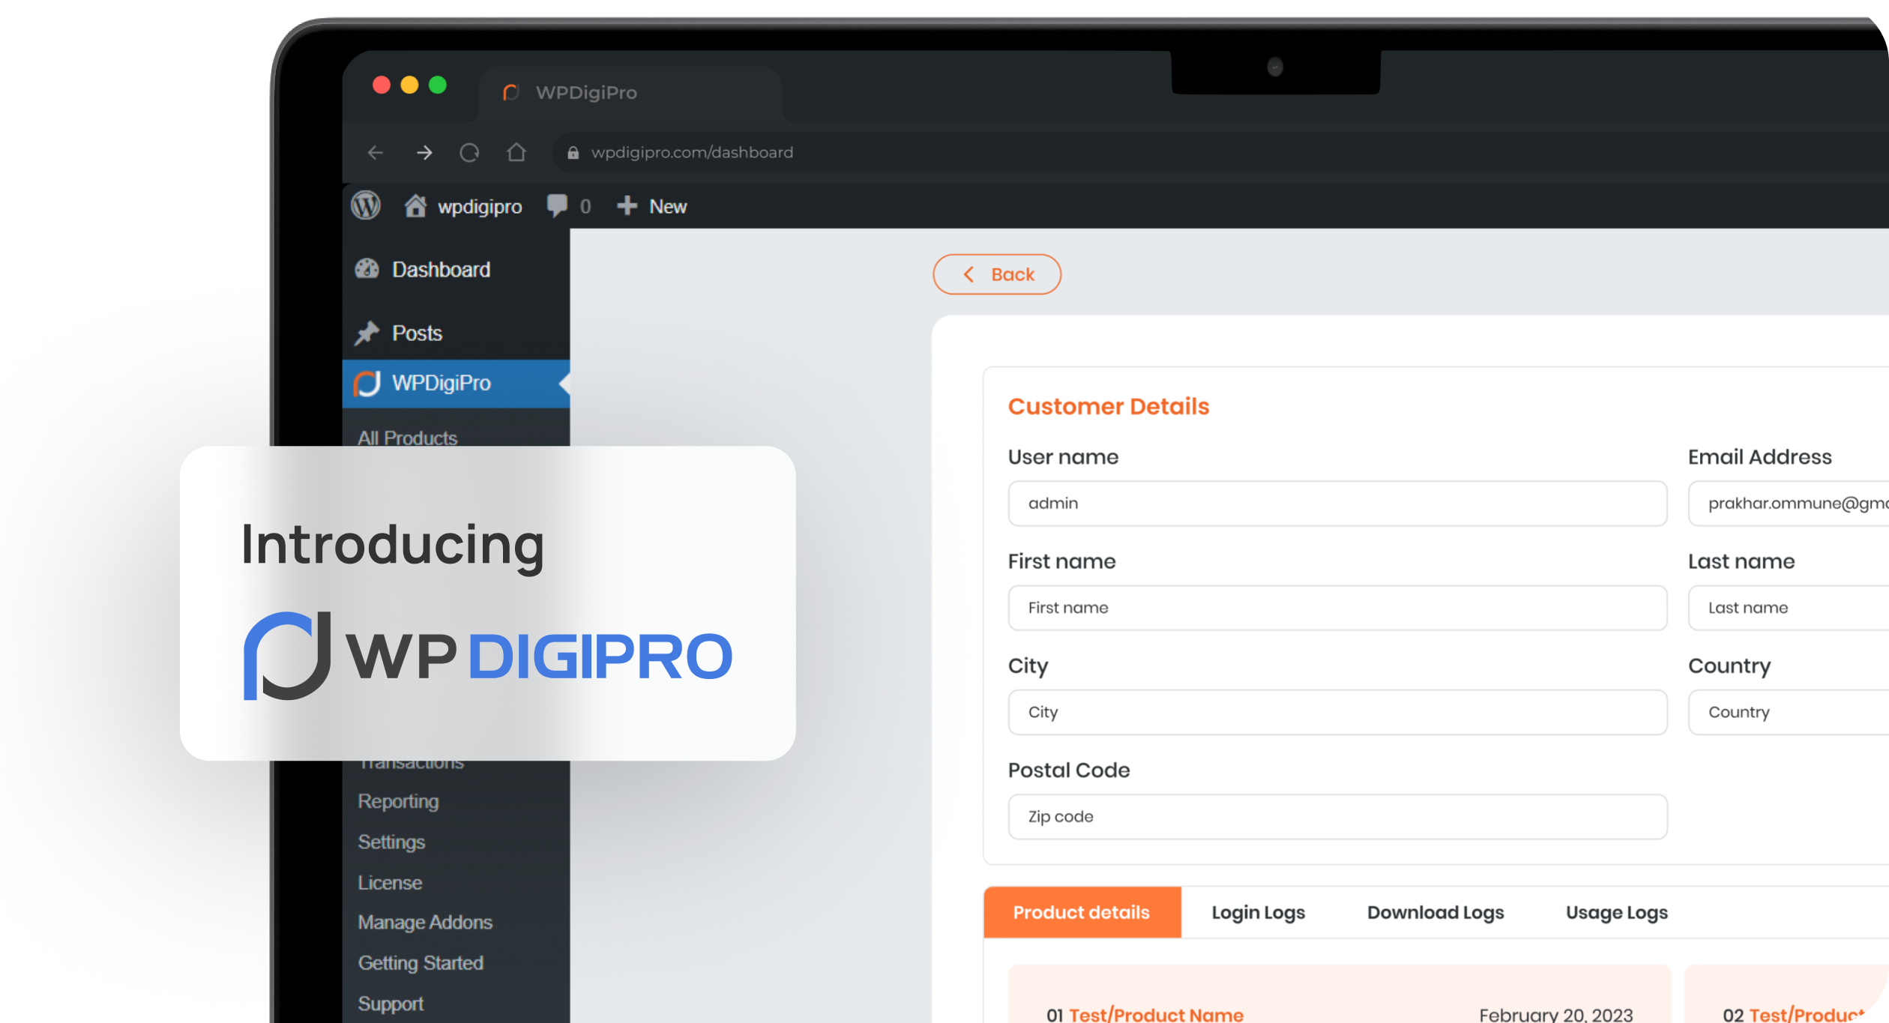Click the browser forward arrow icon
Image resolution: width=1889 pixels, height=1023 pixels.
(424, 153)
